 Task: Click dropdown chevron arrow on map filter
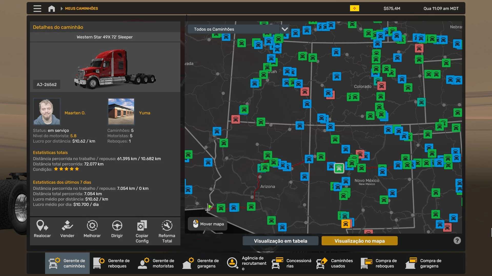click(284, 29)
